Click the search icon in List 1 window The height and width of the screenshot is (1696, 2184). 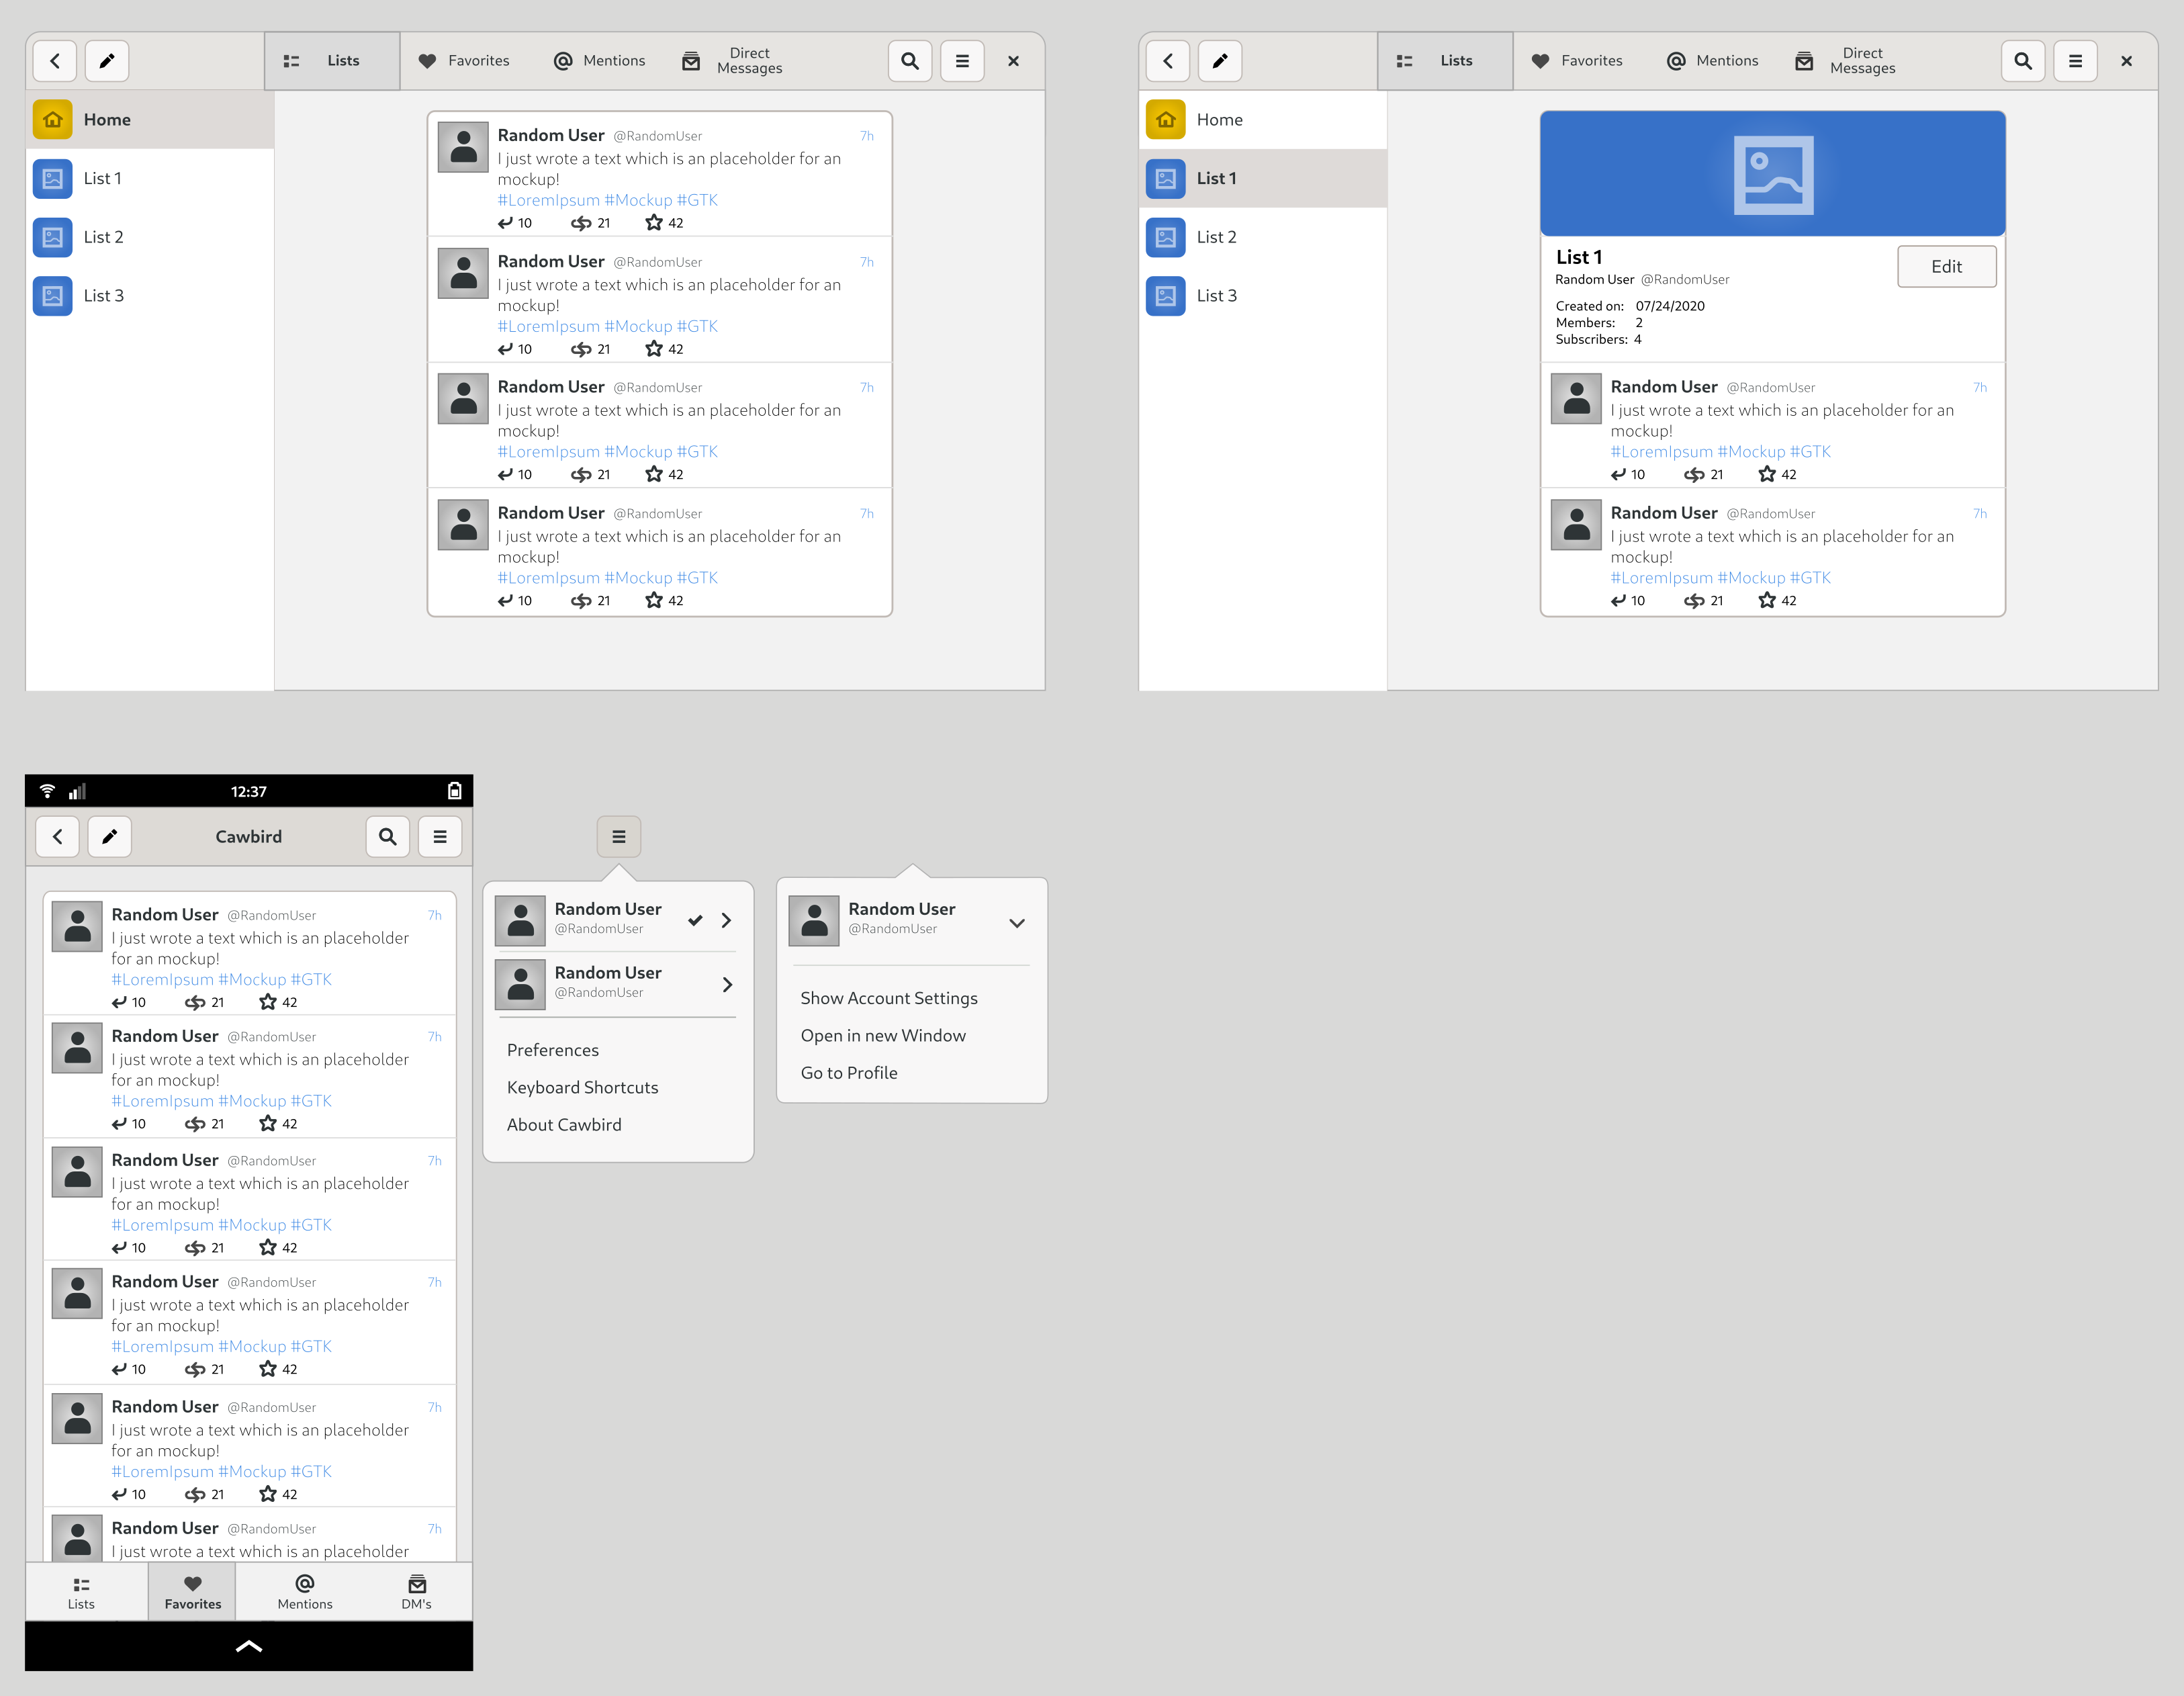[x=2023, y=61]
